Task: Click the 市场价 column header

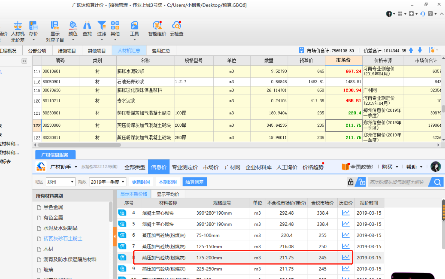Action: (x=344, y=60)
